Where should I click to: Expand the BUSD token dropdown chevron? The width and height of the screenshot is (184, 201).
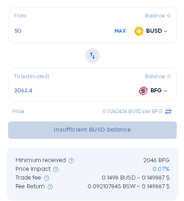tap(165, 31)
